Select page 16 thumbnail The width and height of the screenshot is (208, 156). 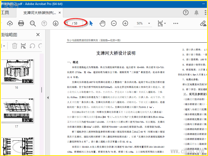(17, 71)
